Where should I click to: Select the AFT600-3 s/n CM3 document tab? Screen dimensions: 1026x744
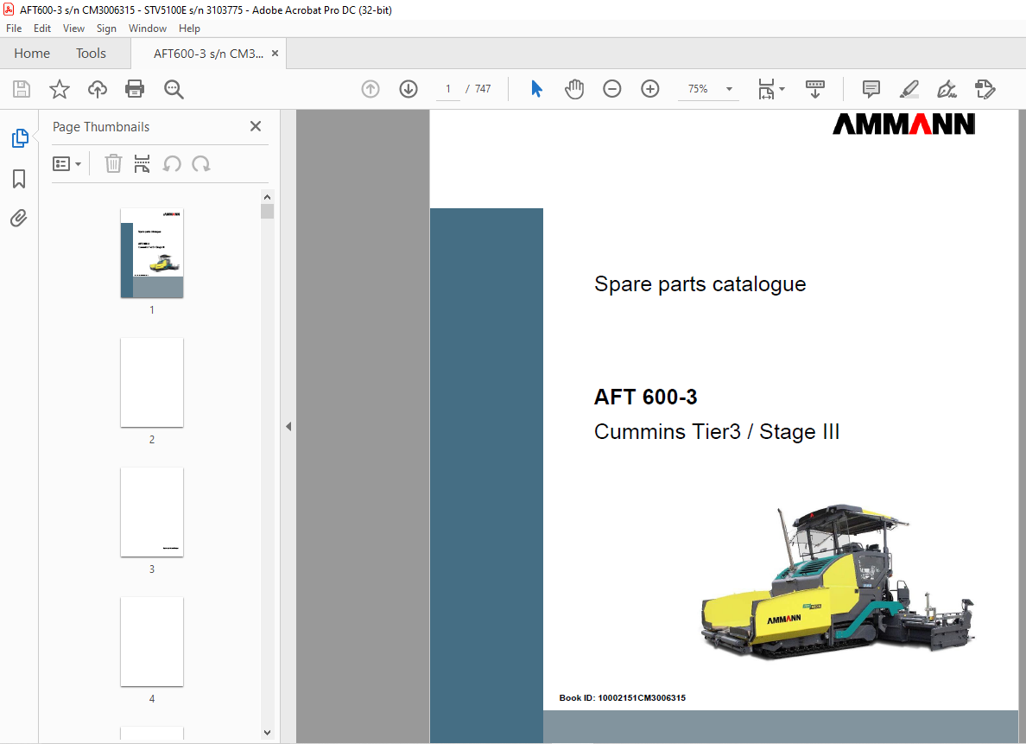[208, 54]
